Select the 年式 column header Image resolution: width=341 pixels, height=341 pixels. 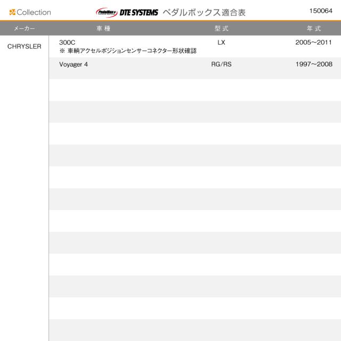pos(313,28)
